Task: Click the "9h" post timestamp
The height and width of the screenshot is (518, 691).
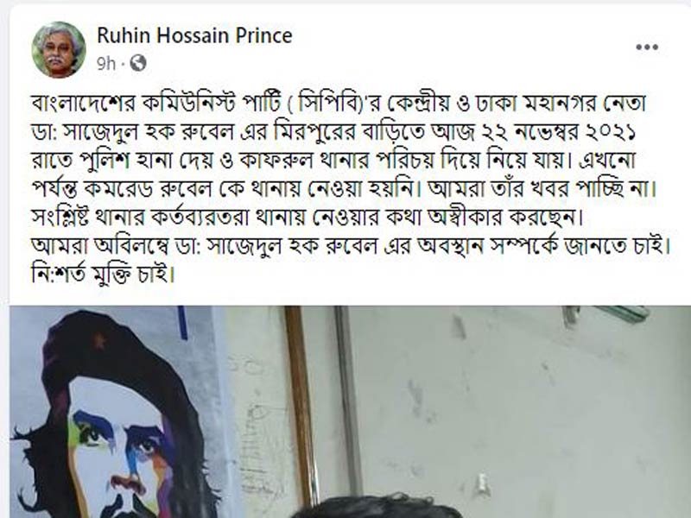Action: pyautogui.click(x=105, y=64)
